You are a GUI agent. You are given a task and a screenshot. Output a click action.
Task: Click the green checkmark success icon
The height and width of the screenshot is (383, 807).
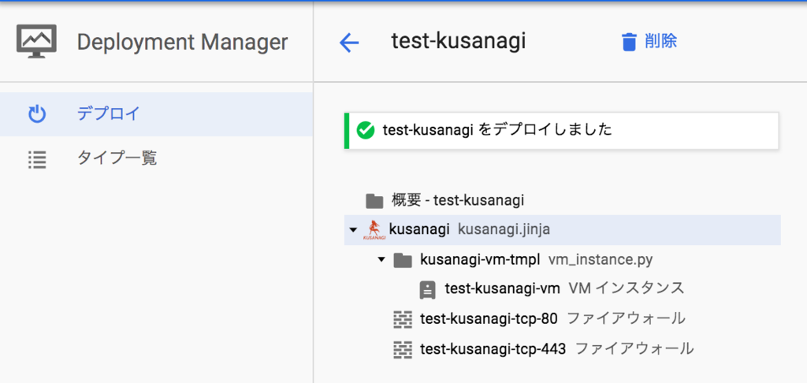coord(365,130)
